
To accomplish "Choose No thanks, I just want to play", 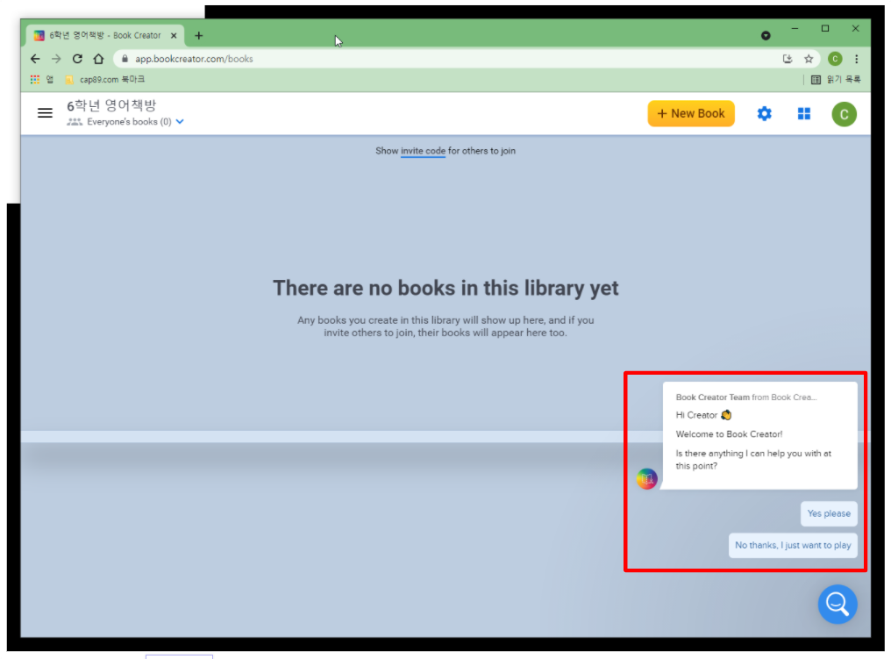I will click(793, 545).
